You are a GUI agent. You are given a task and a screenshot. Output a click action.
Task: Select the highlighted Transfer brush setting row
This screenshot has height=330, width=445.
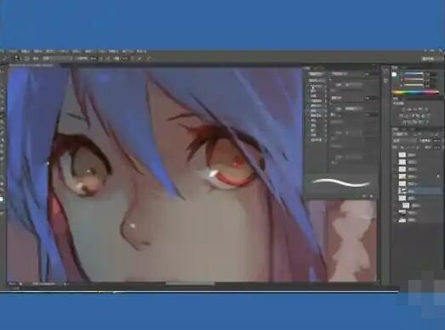tap(317, 111)
